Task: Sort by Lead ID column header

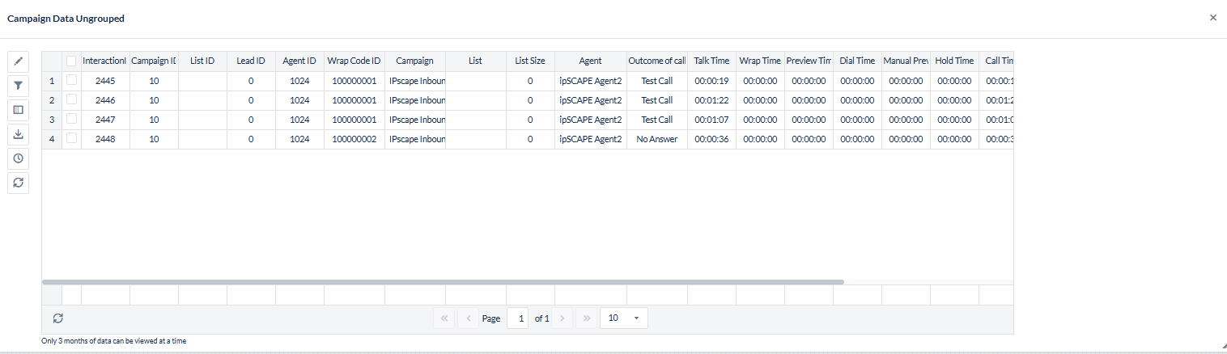Action: pos(251,61)
